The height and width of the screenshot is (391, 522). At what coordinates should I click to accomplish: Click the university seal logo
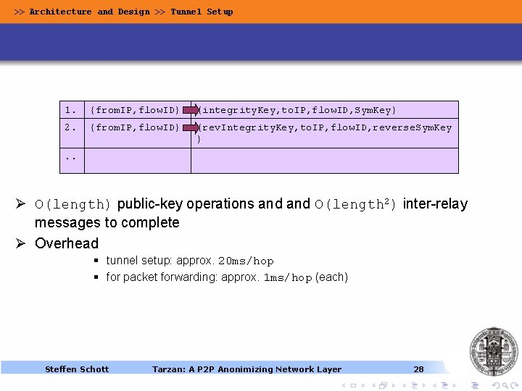click(494, 351)
